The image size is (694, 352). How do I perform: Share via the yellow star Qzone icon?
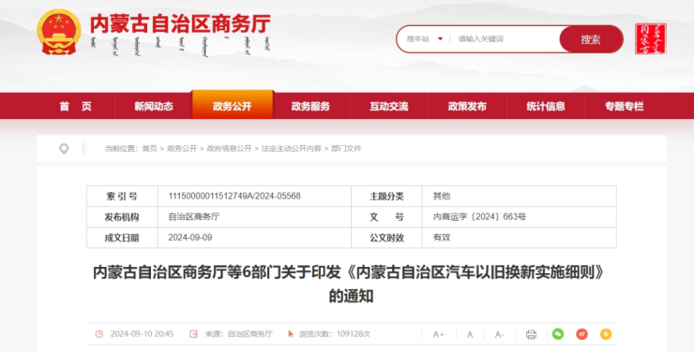[x=606, y=334]
